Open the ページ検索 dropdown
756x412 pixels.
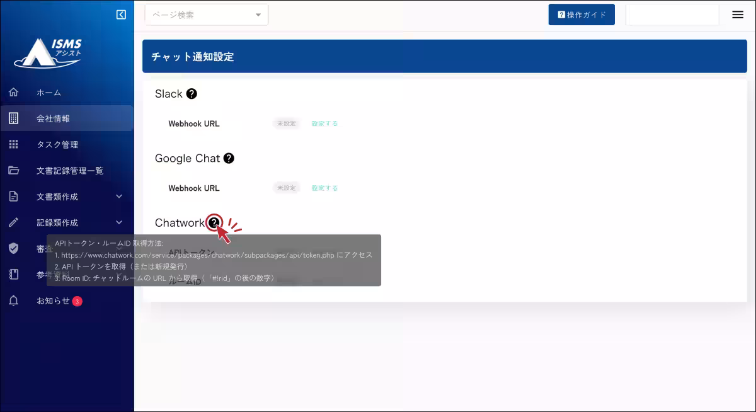coord(258,14)
